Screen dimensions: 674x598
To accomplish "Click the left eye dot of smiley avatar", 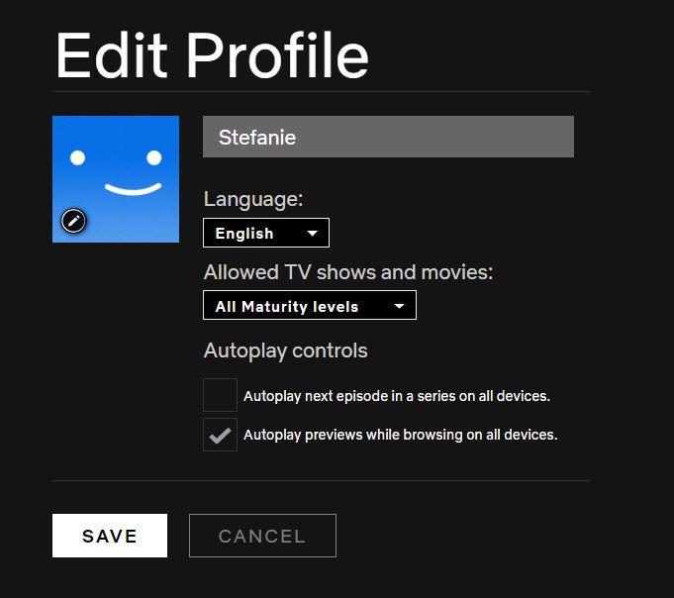I will click(78, 157).
